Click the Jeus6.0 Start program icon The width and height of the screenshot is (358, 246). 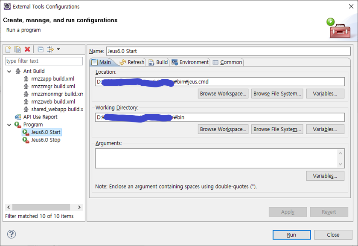[x=26, y=132]
